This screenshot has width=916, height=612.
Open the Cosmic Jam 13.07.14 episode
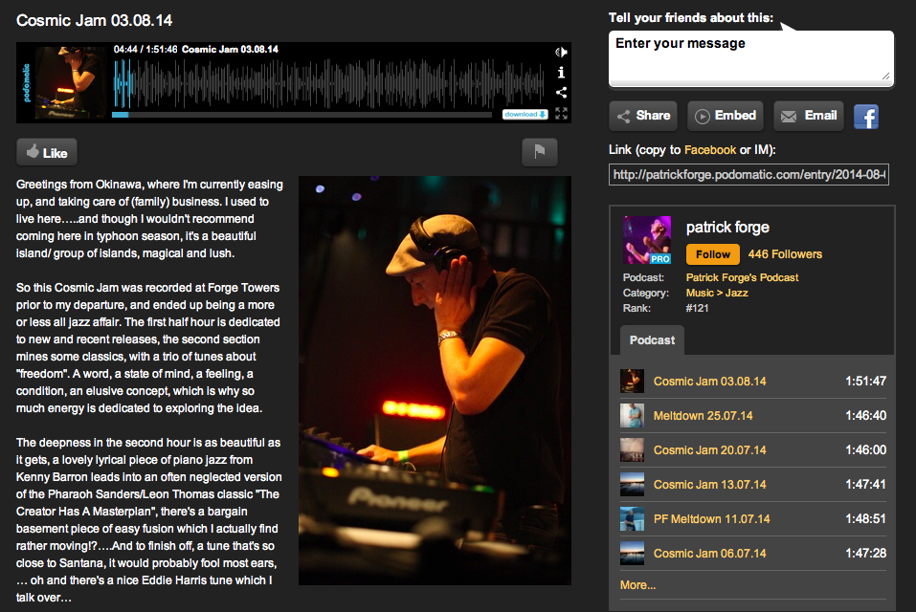pyautogui.click(x=710, y=484)
